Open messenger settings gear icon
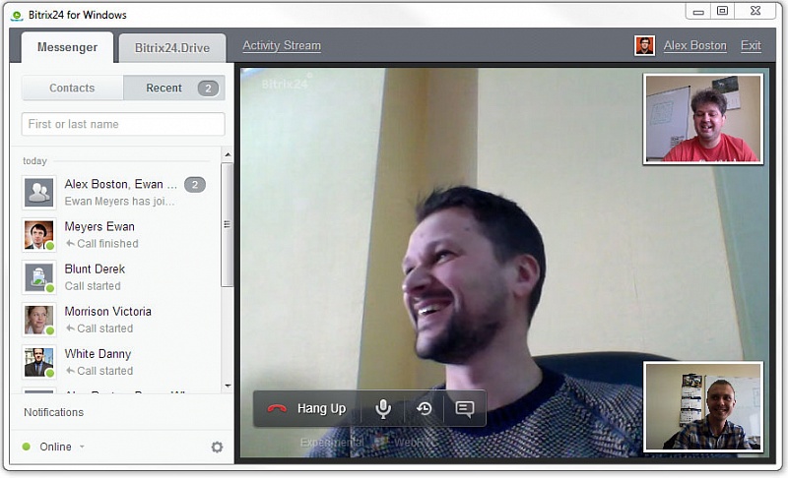The image size is (788, 478). pyautogui.click(x=217, y=447)
